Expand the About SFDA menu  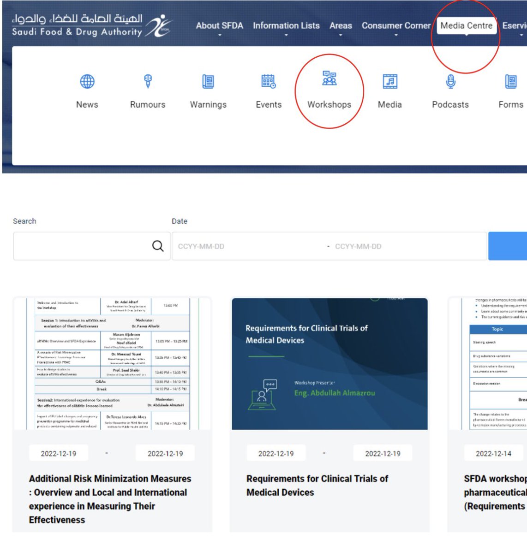[220, 26]
